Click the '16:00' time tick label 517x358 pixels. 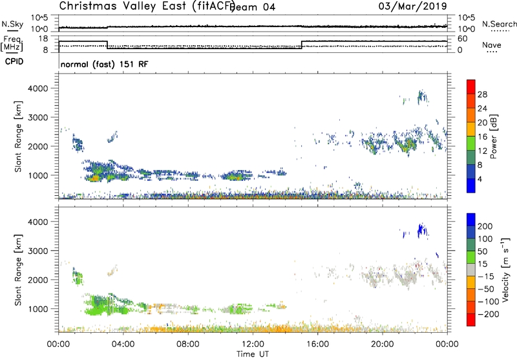[317, 344]
